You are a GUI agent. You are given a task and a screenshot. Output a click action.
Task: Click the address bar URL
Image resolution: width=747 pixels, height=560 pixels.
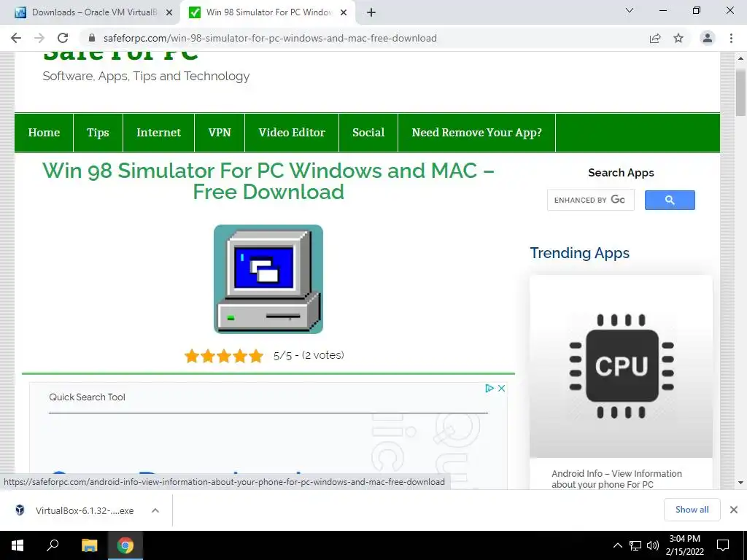point(270,38)
